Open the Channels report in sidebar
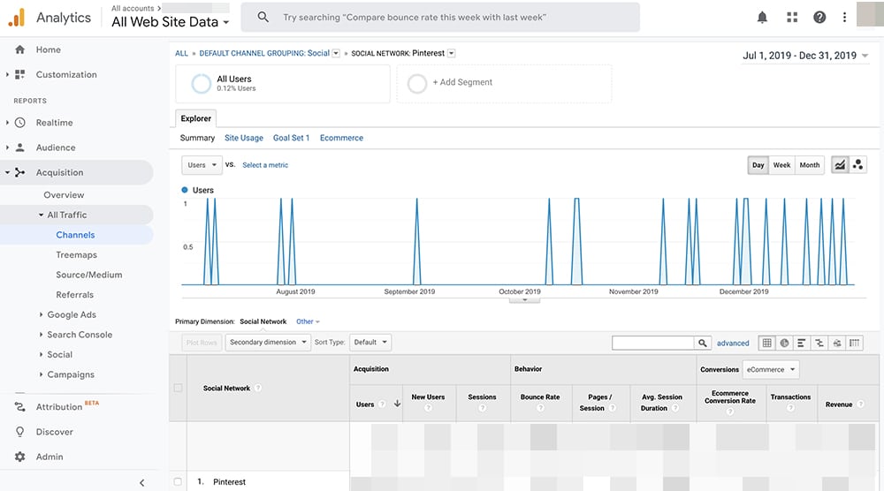Image resolution: width=884 pixels, height=491 pixels. (x=75, y=235)
